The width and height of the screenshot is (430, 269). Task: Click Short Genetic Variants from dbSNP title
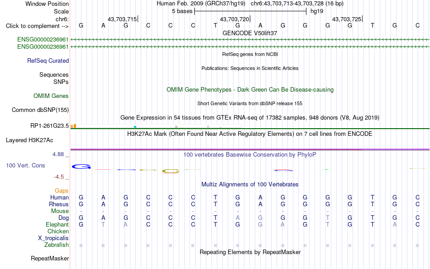click(250, 104)
